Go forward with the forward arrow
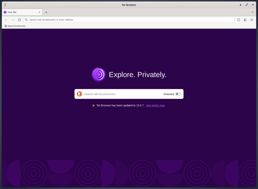258x189 pixels. coord(13,20)
